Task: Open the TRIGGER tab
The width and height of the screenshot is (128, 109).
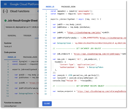Action: pos(27,35)
